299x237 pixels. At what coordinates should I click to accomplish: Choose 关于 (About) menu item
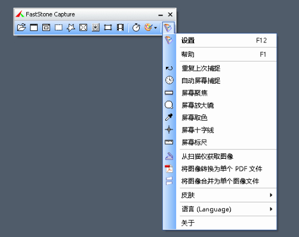pos(220,223)
